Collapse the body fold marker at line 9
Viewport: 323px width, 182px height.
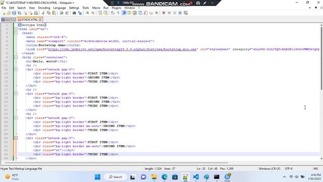[x=16, y=57]
